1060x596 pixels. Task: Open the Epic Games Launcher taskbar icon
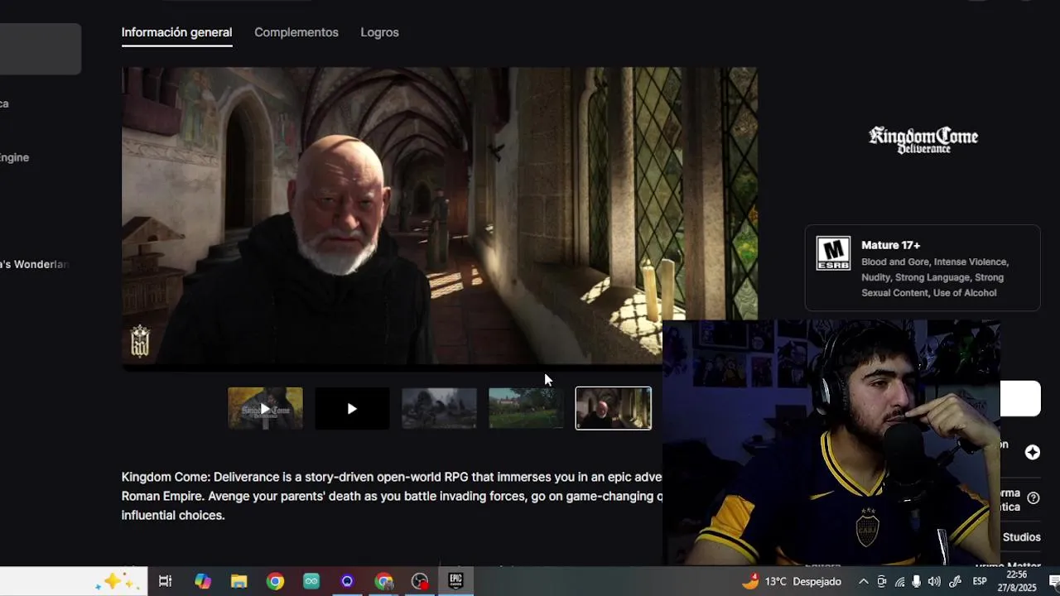tap(455, 581)
